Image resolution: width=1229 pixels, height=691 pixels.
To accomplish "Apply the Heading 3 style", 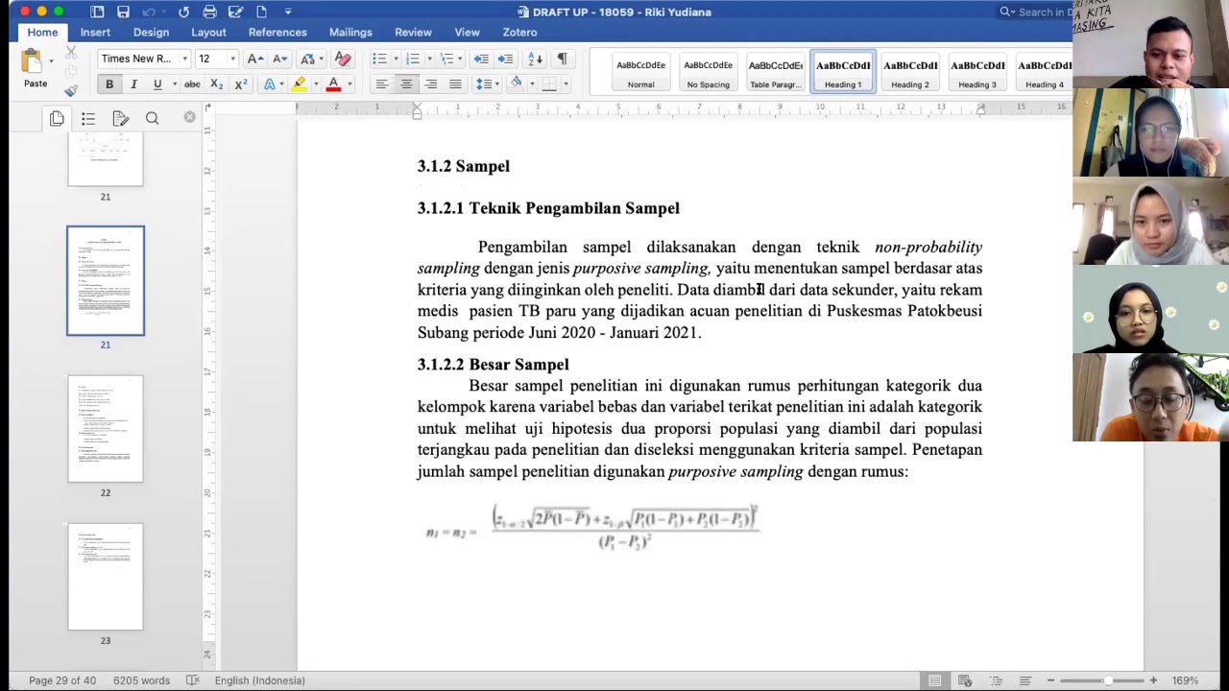I will pyautogui.click(x=977, y=72).
